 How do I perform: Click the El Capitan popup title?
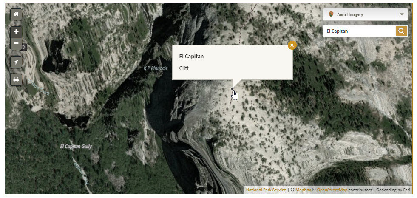[x=191, y=57]
